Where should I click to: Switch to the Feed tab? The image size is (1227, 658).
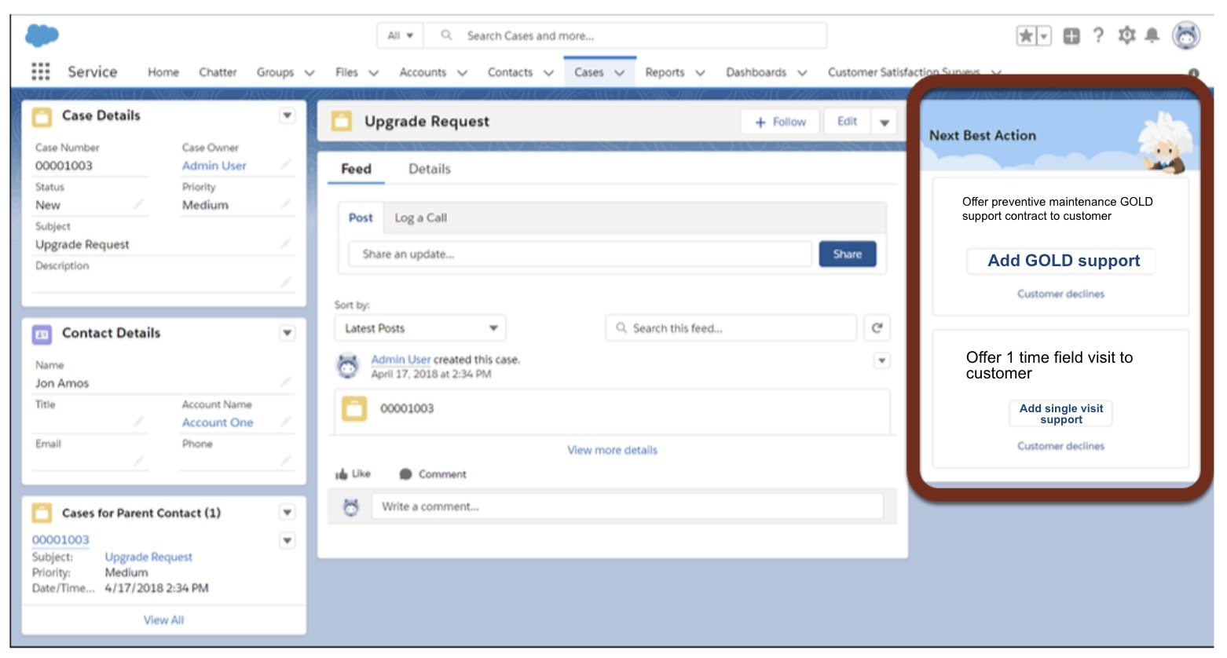point(356,169)
